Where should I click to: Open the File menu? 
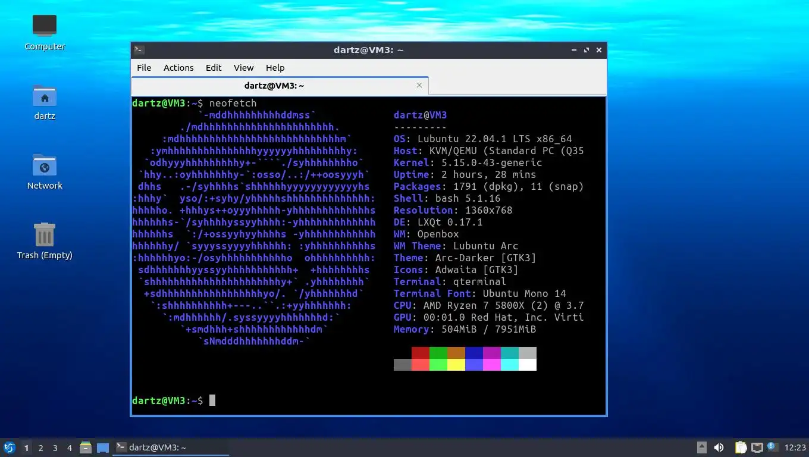[x=144, y=68]
